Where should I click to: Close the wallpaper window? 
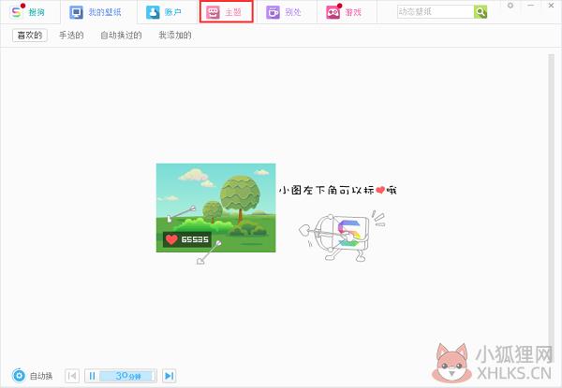[552, 6]
